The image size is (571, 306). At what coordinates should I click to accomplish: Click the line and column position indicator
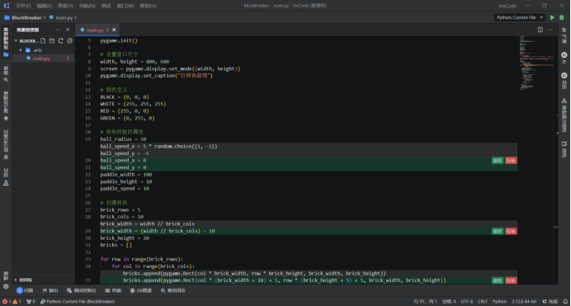click(425, 302)
